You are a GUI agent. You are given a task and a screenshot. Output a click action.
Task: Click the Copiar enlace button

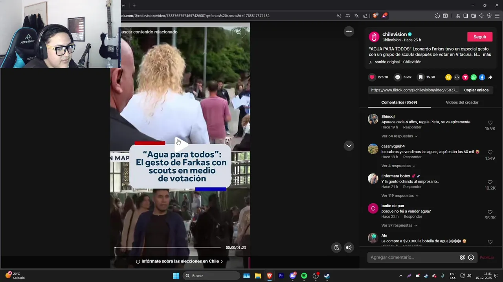pos(476,90)
